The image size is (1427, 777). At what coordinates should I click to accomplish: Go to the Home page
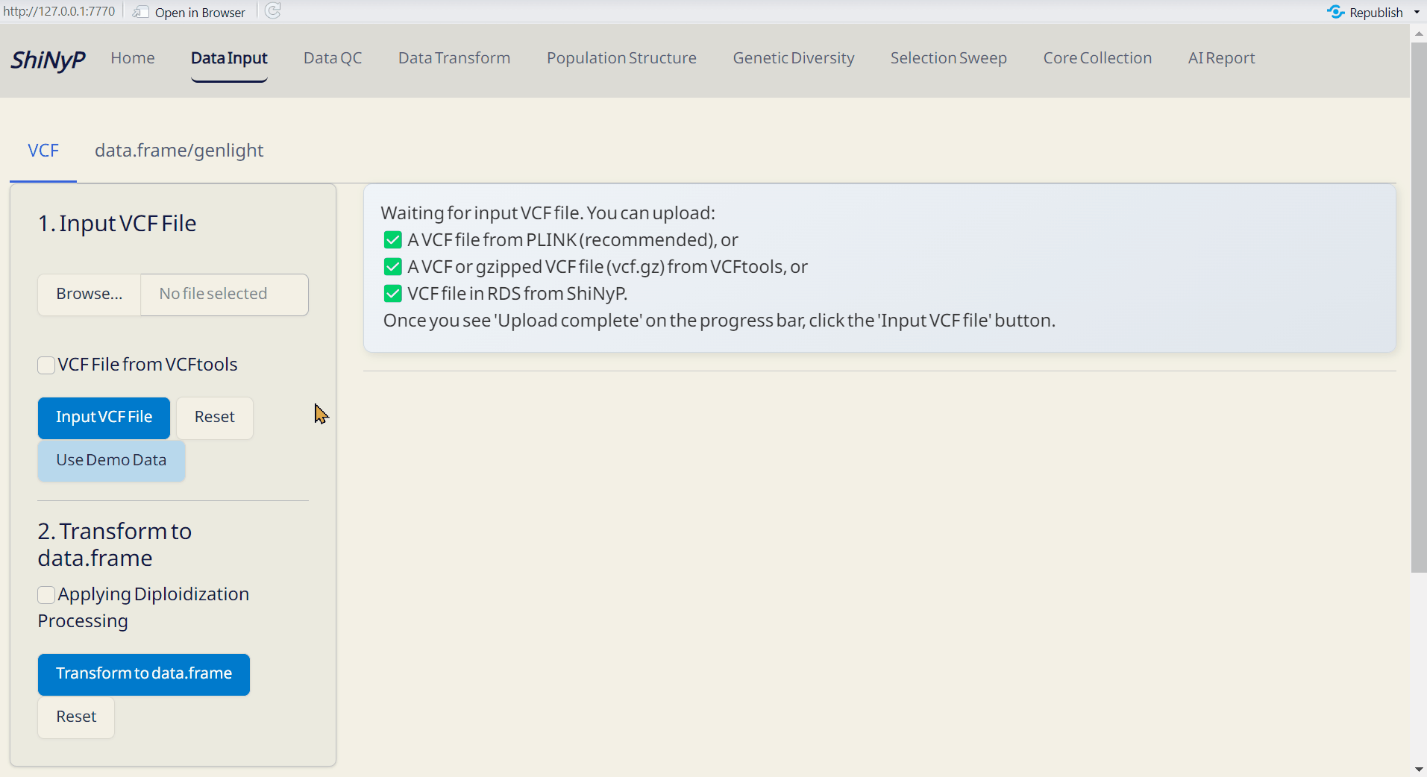(133, 58)
